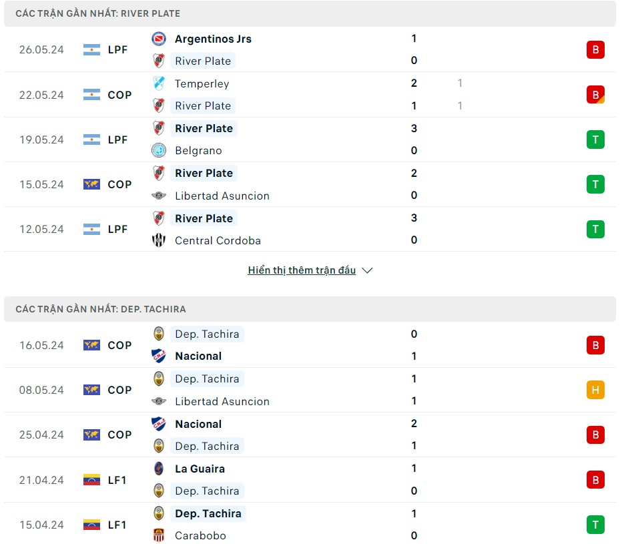Image resolution: width=620 pixels, height=544 pixels.
Task: Open 'Hiển thị thêm trận đấu' link
Action: tap(302, 270)
